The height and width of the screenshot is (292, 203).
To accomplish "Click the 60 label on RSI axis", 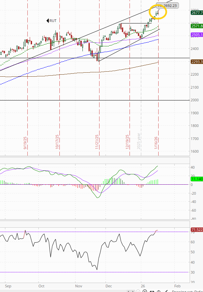I will point(193,242).
